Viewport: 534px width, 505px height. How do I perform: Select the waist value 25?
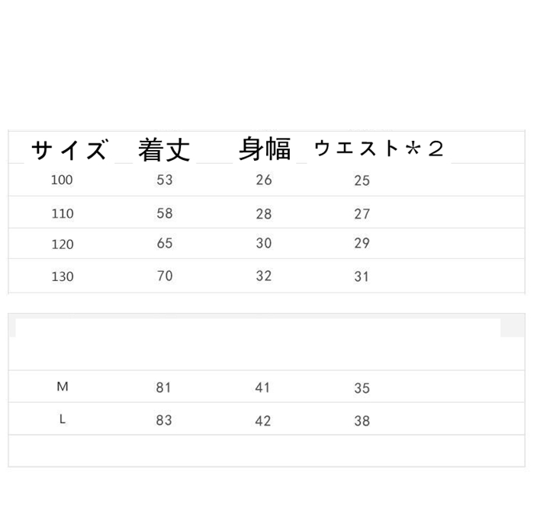(x=362, y=181)
